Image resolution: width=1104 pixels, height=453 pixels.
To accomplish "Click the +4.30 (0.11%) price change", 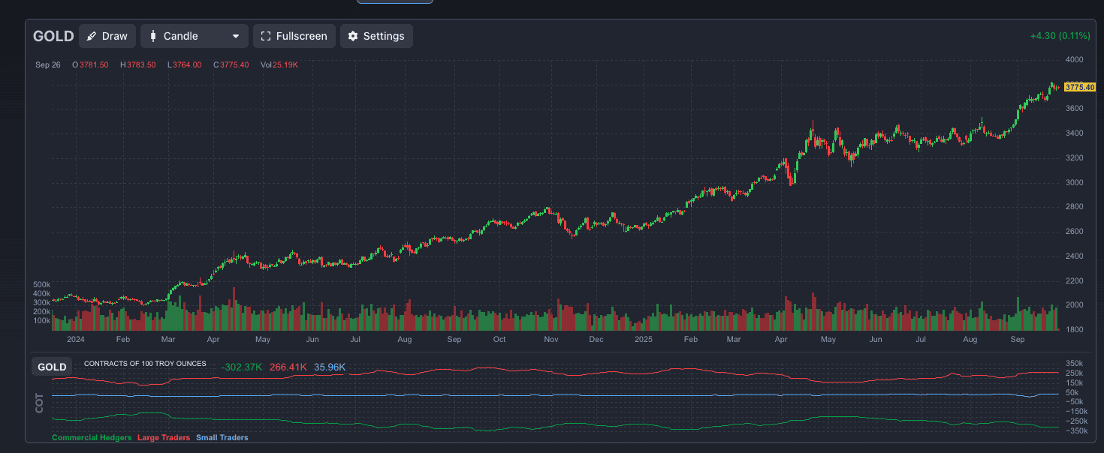I will 1060,36.
